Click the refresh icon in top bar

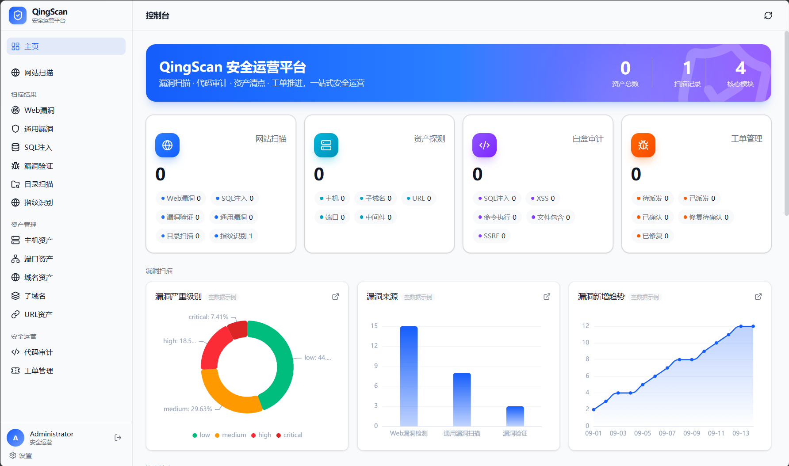pyautogui.click(x=768, y=15)
